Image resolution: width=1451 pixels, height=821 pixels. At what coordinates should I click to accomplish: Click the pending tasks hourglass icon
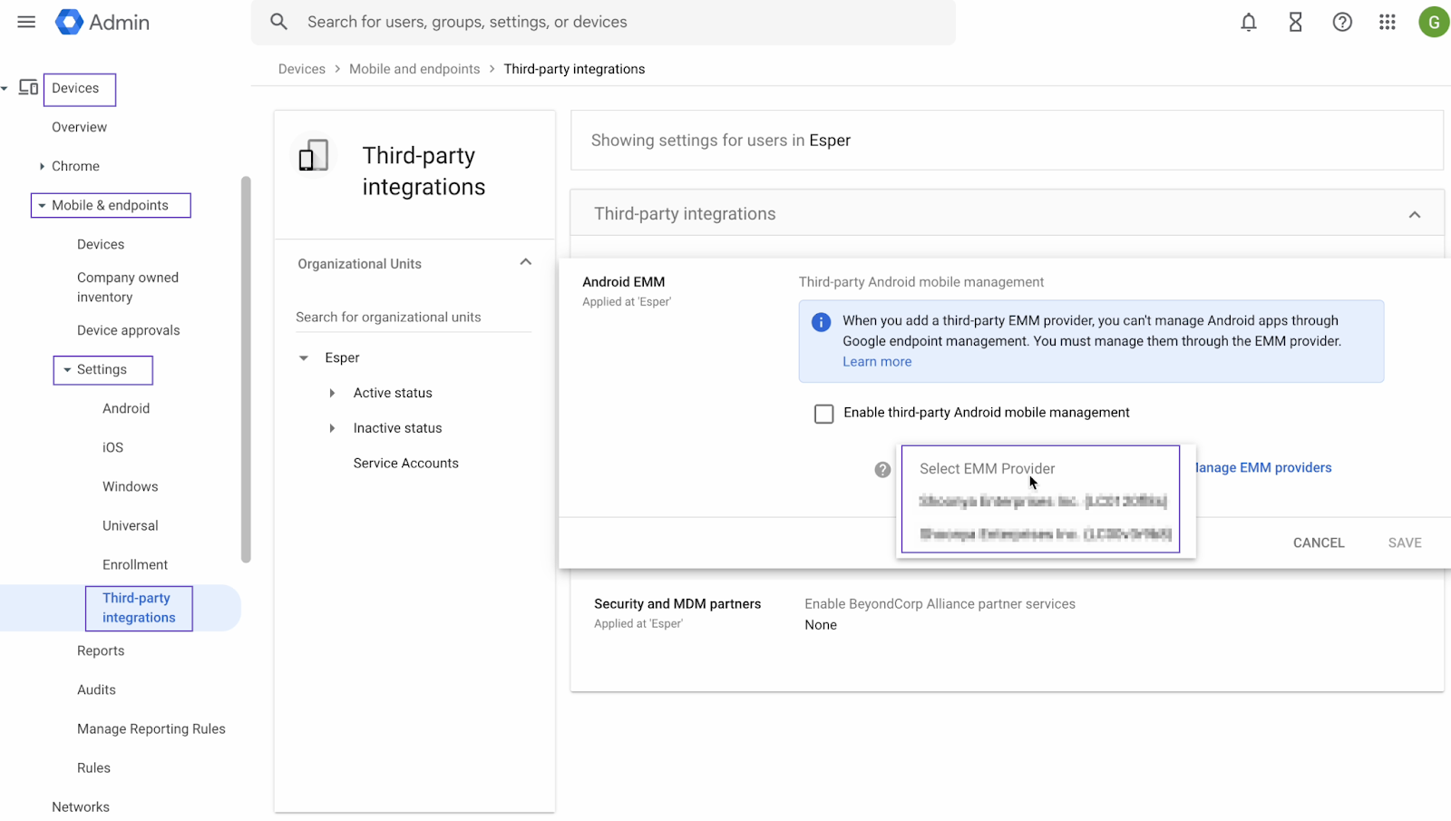click(x=1295, y=22)
